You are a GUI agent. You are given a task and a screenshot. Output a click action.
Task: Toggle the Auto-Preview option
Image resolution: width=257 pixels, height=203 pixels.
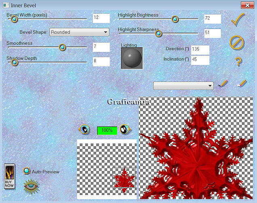26,171
